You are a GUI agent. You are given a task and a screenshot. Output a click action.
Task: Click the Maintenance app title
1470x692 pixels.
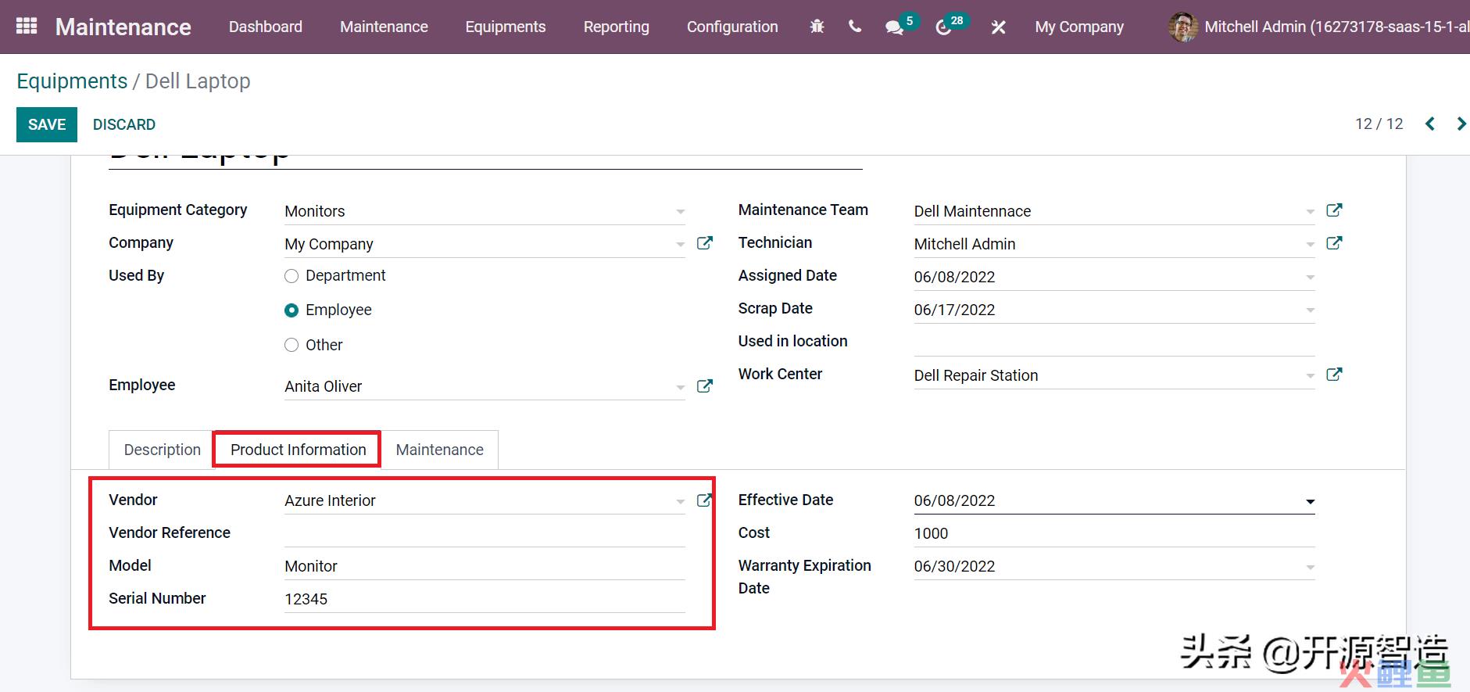(123, 27)
